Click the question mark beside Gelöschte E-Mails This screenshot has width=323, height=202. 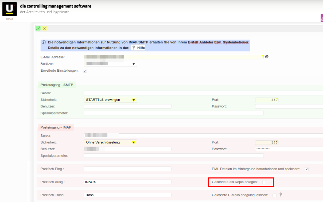pyautogui.click(x=280, y=195)
